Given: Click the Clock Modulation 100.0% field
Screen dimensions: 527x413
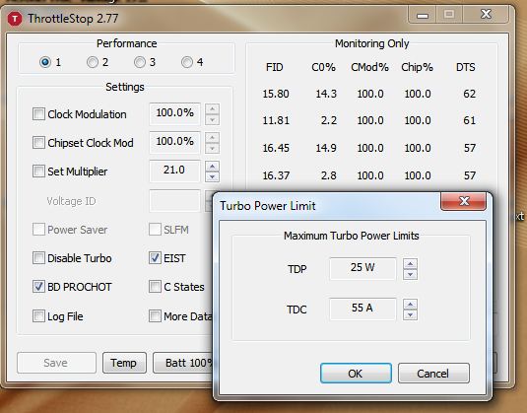Looking at the screenshot, I should [174, 114].
